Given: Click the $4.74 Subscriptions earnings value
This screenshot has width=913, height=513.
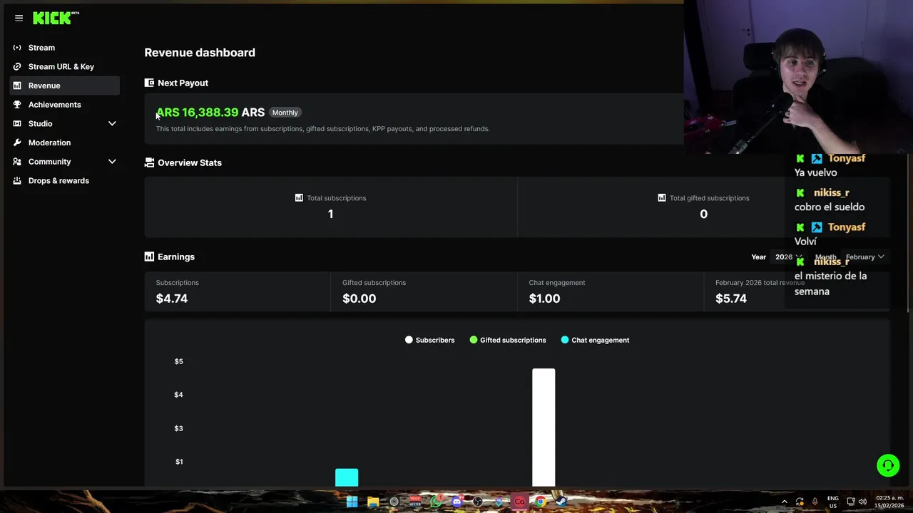Looking at the screenshot, I should tap(172, 299).
